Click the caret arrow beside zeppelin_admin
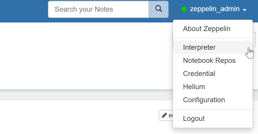Image resolution: width=258 pixels, height=134 pixels. click(245, 10)
